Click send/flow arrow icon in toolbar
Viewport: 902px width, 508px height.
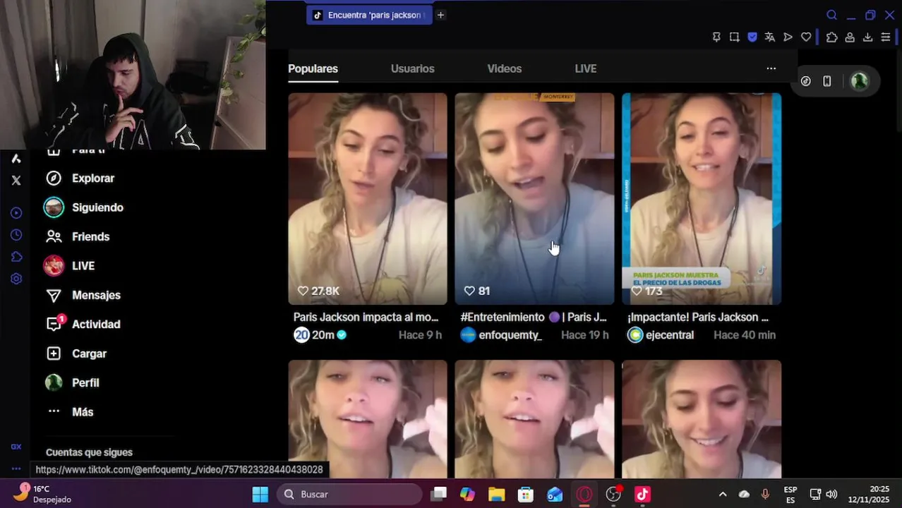[788, 37]
